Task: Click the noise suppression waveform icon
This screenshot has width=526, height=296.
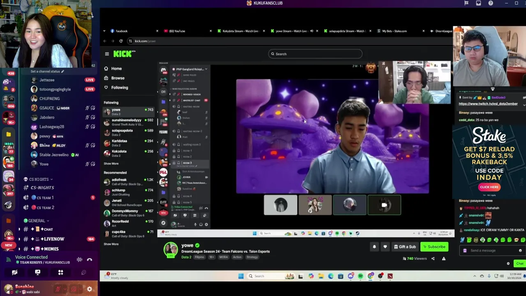Action: pos(79,259)
